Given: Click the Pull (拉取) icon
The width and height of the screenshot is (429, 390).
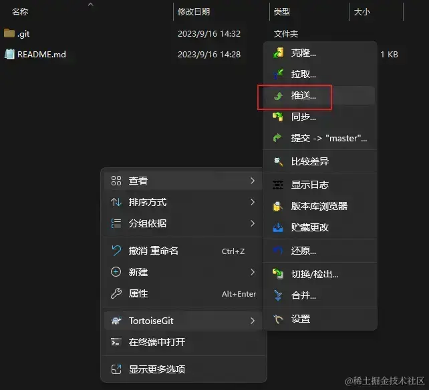Looking at the screenshot, I should click(278, 74).
